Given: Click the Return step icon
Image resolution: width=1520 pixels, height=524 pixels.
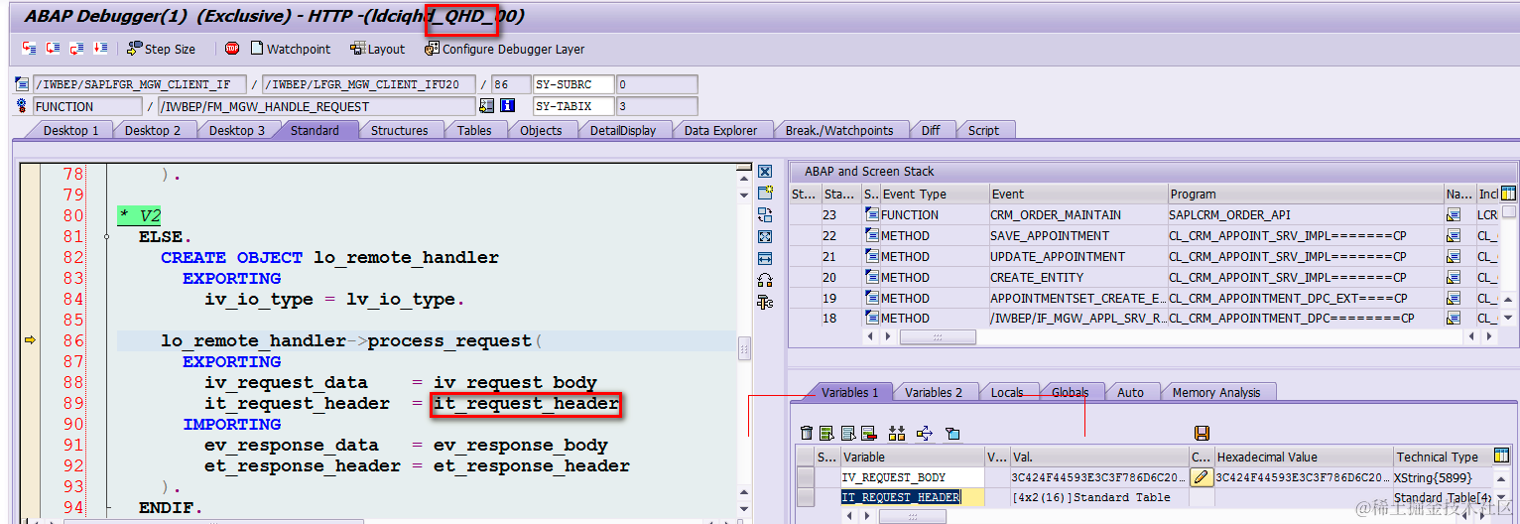Looking at the screenshot, I should click(76, 48).
